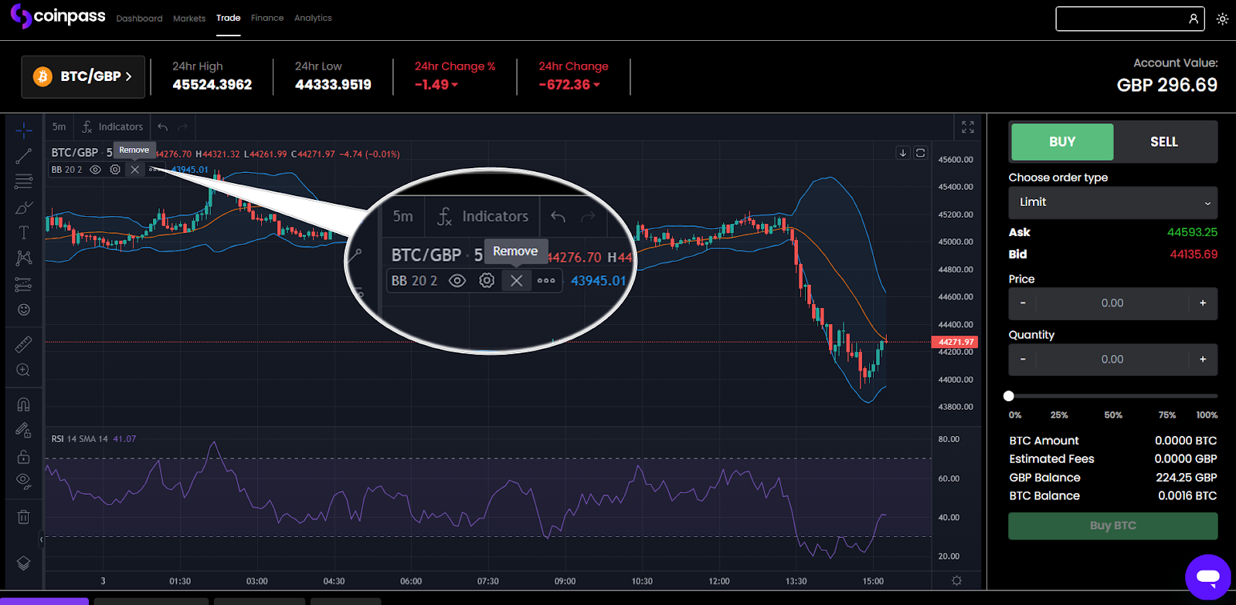
Task: Select the text annotation tool
Action: coord(24,232)
